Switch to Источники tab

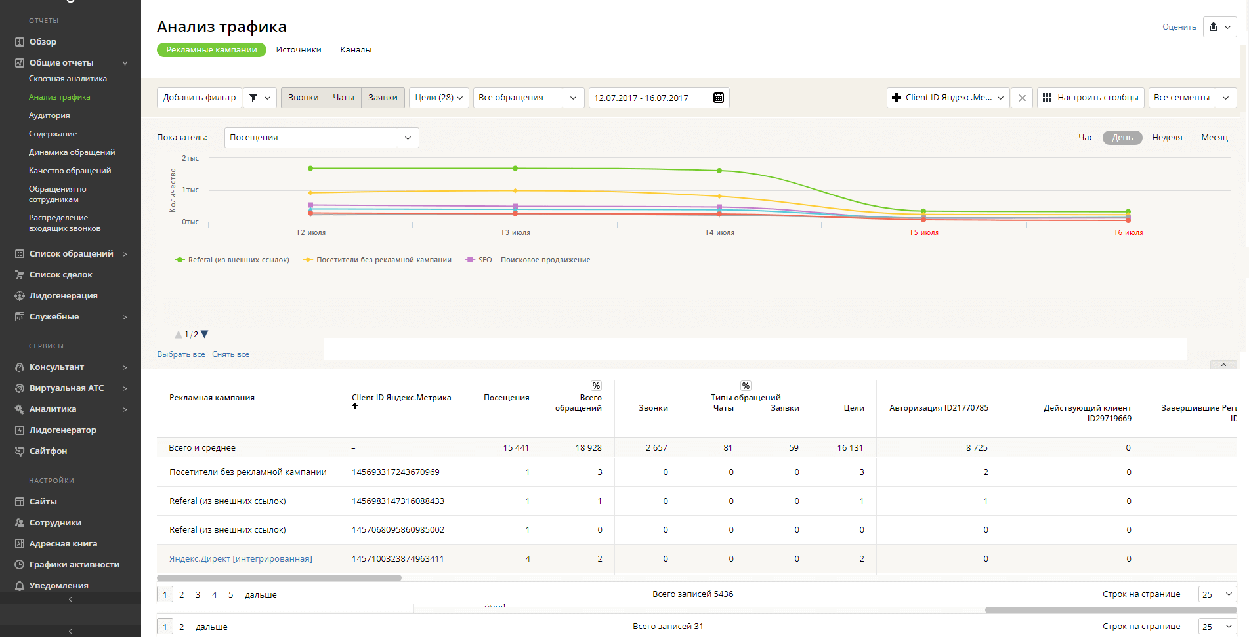tap(299, 50)
